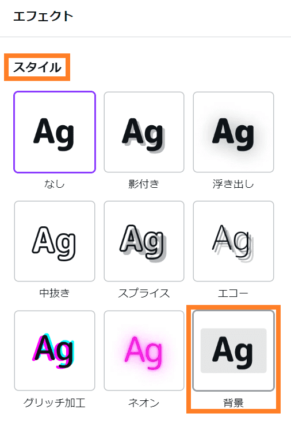Screen dimensions: 291x425
Task: Click the エコー label text
Action: (233, 293)
